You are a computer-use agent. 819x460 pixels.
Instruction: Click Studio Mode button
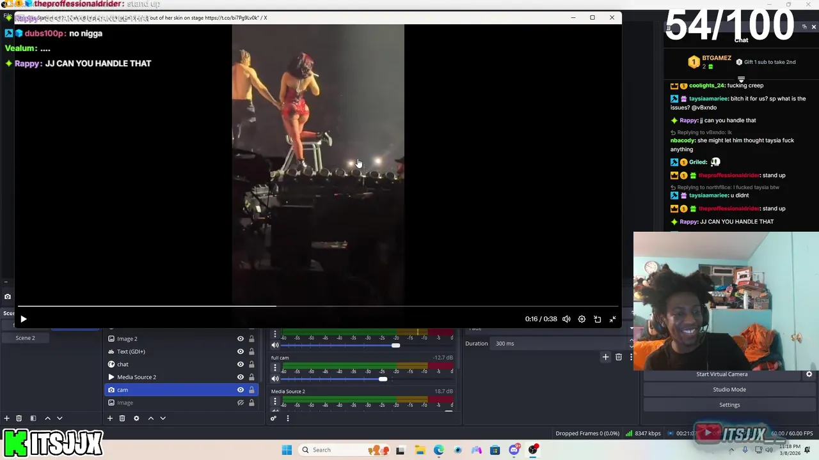tap(729, 390)
